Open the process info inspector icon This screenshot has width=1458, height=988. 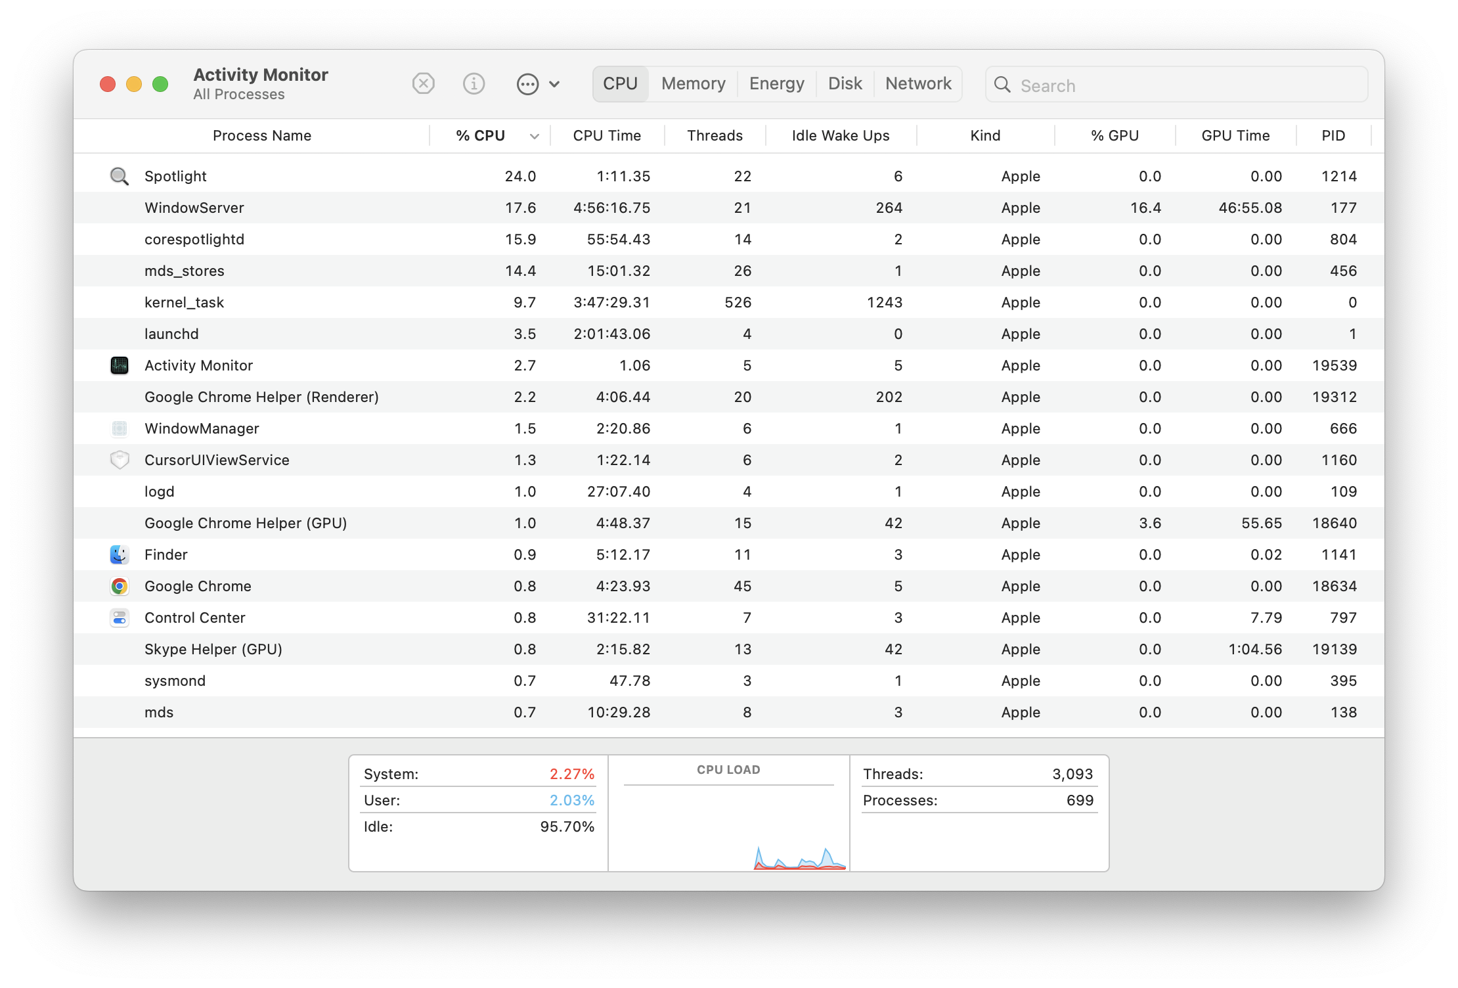tap(474, 84)
